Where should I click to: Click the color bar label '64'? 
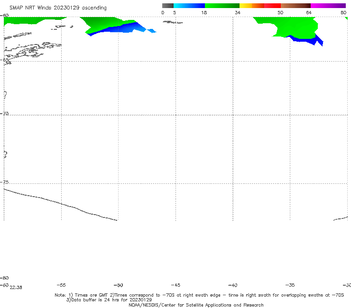pos(309,13)
